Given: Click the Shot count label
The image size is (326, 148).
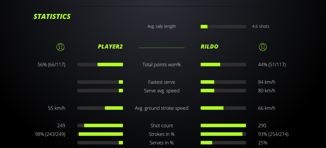Looking at the screenshot, I should tap(162, 126).
